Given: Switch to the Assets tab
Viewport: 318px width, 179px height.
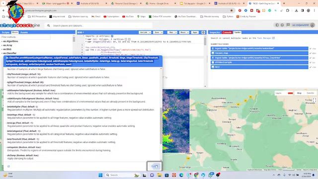Looking at the screenshot, I should tap(24, 32).
